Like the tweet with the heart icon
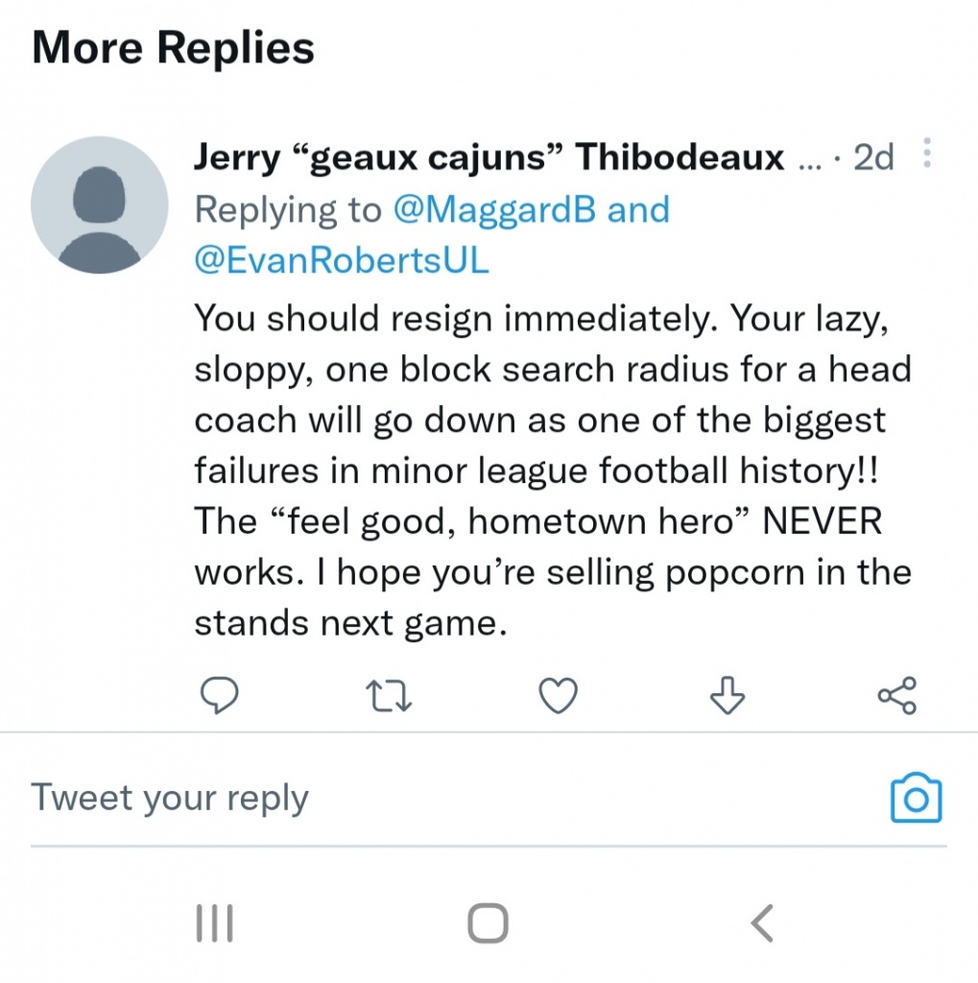Viewport: 978px width, 983px height. point(558,695)
